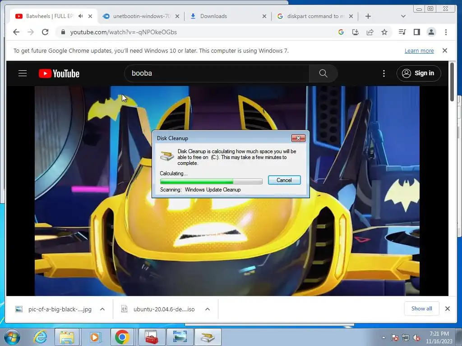The height and width of the screenshot is (346, 462).
Task: Show all downloads
Action: tap(422, 308)
